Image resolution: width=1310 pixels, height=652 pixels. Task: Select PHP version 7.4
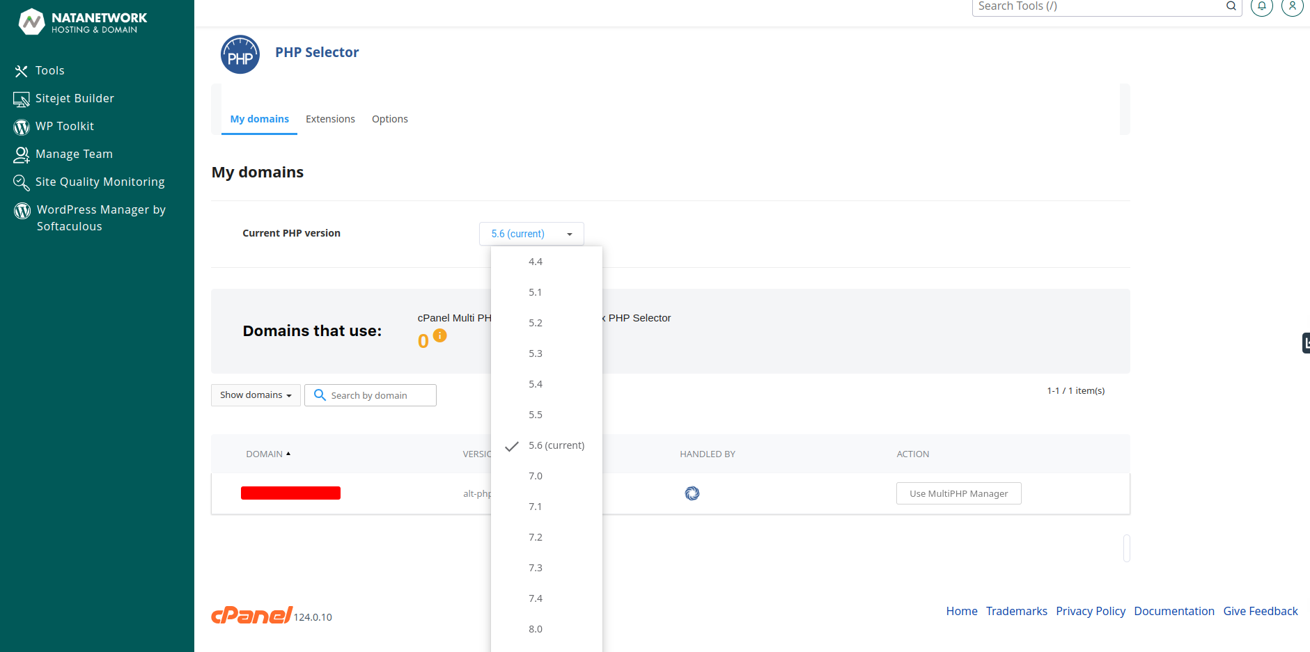click(547, 598)
